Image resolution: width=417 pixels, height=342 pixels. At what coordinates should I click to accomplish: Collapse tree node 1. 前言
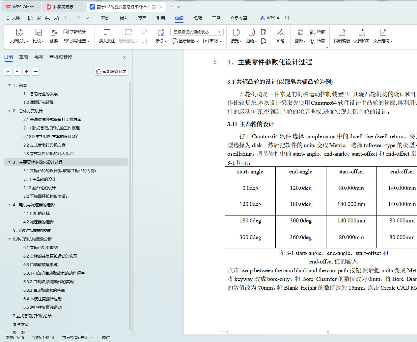tap(9, 85)
